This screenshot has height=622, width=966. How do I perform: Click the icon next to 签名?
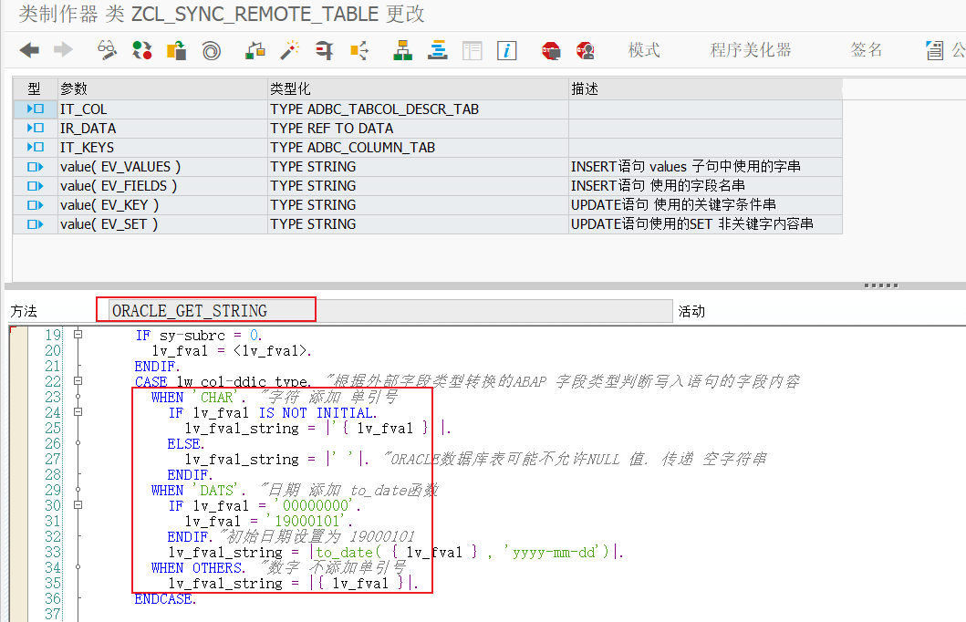935,50
